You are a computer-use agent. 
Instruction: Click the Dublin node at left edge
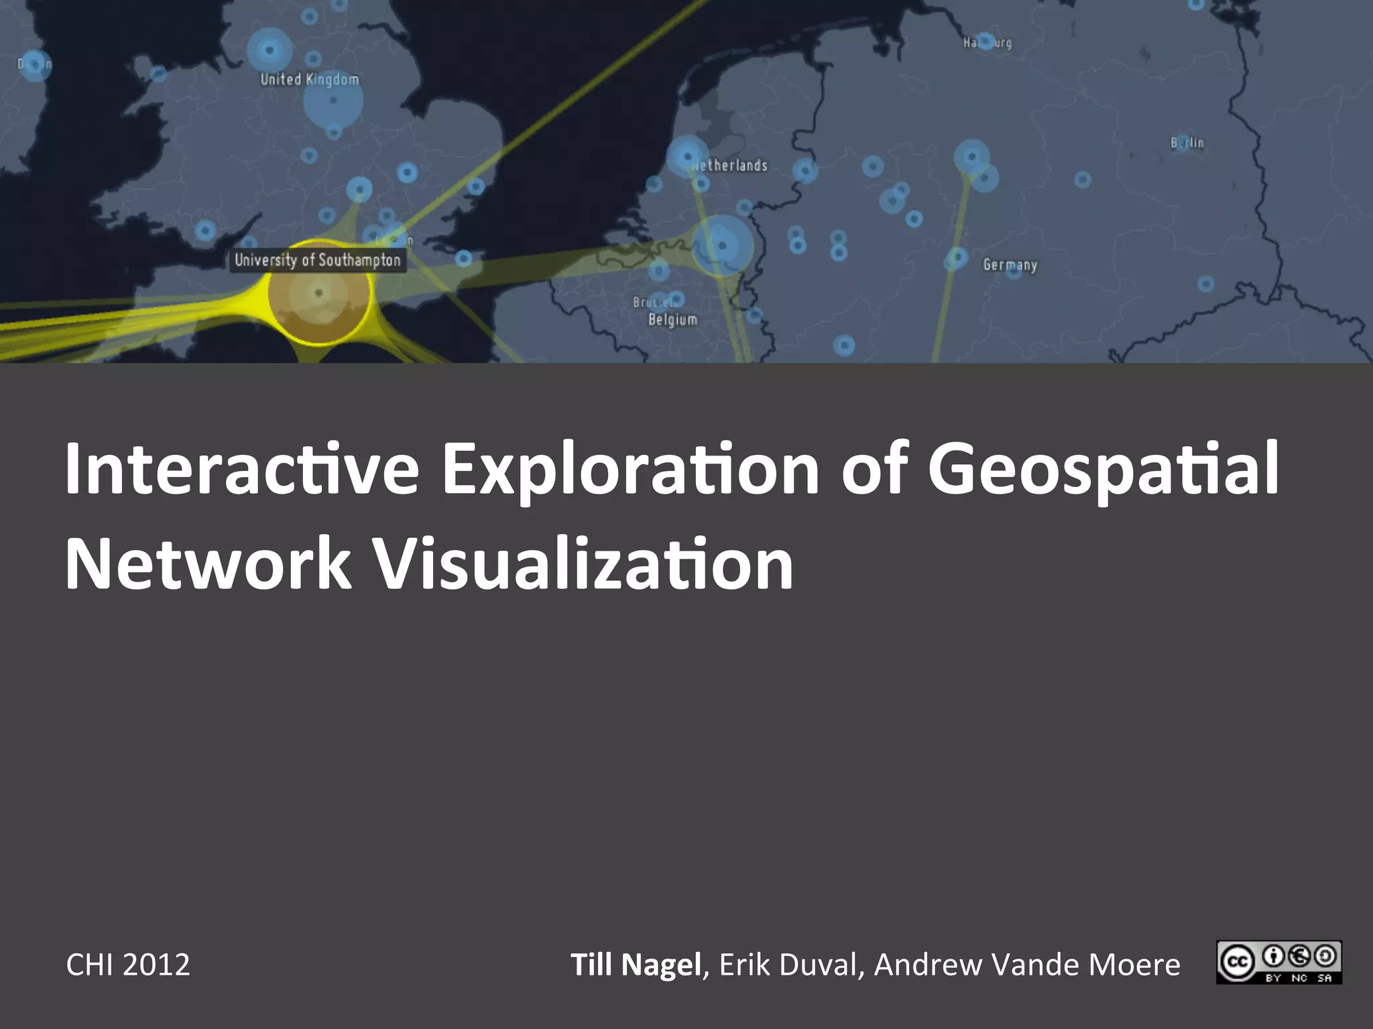pos(34,64)
